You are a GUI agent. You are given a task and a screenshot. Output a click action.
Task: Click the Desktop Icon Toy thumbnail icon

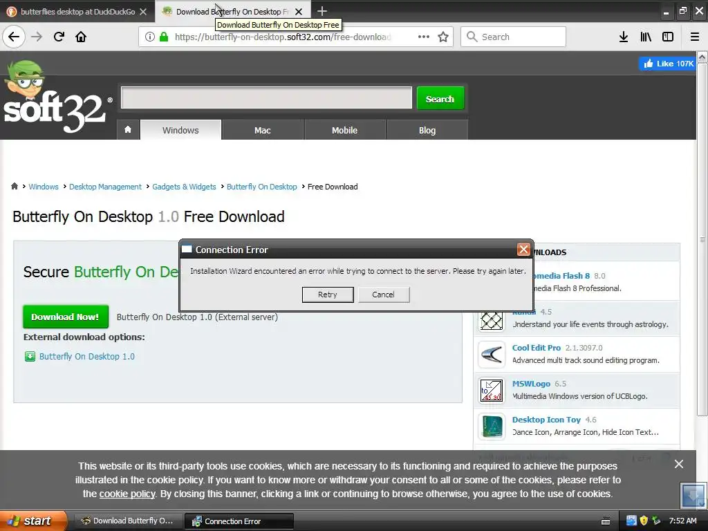[x=492, y=427]
